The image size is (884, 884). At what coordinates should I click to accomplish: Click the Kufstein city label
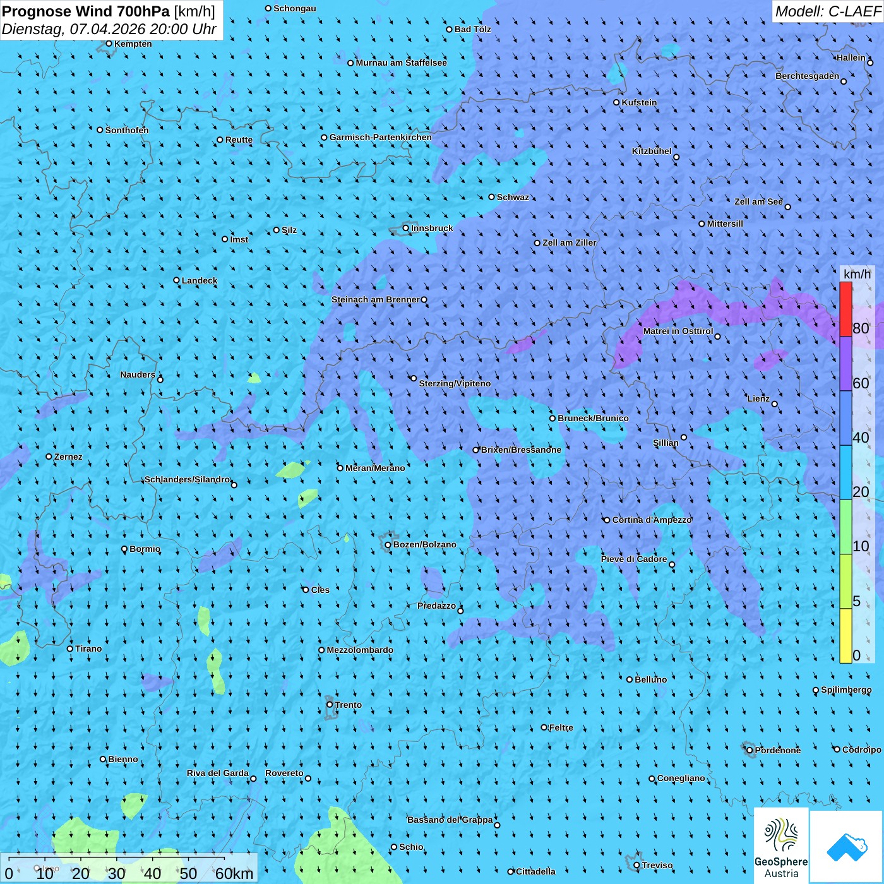[639, 102]
